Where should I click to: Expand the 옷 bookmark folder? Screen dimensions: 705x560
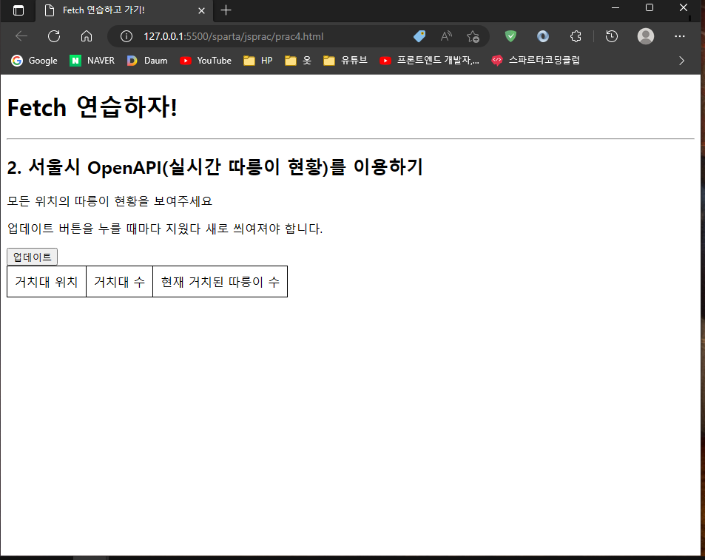[298, 61]
